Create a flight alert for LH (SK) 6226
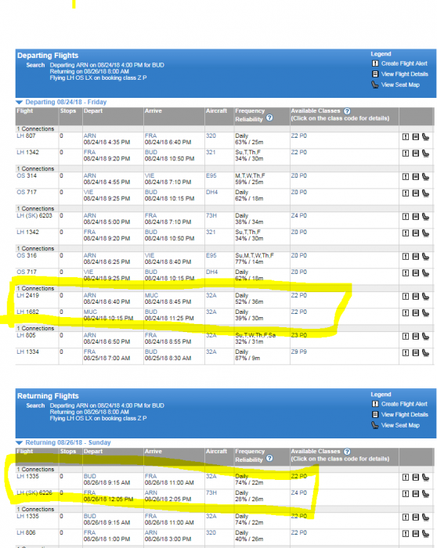 click(405, 493)
